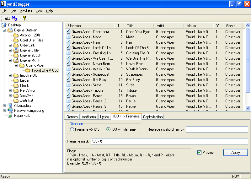Click the Arbeitsplatz computer icon
The width and height of the screenshot is (251, 179).
pyautogui.click(x=10, y=106)
